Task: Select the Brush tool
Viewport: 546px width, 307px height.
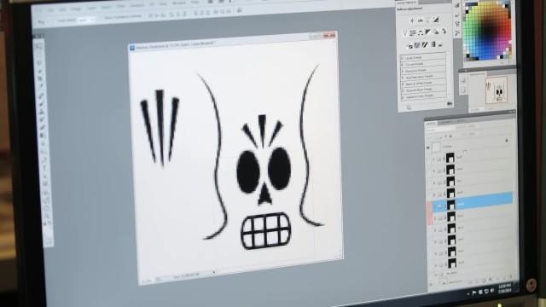Action: pos(41,103)
